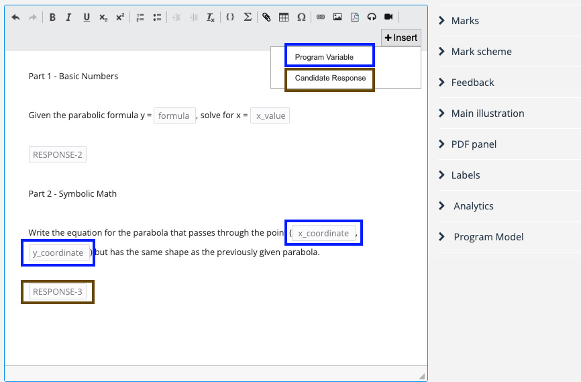Screen dimensions: 581x382
Task: Click the video camera icon
Action: (388, 17)
